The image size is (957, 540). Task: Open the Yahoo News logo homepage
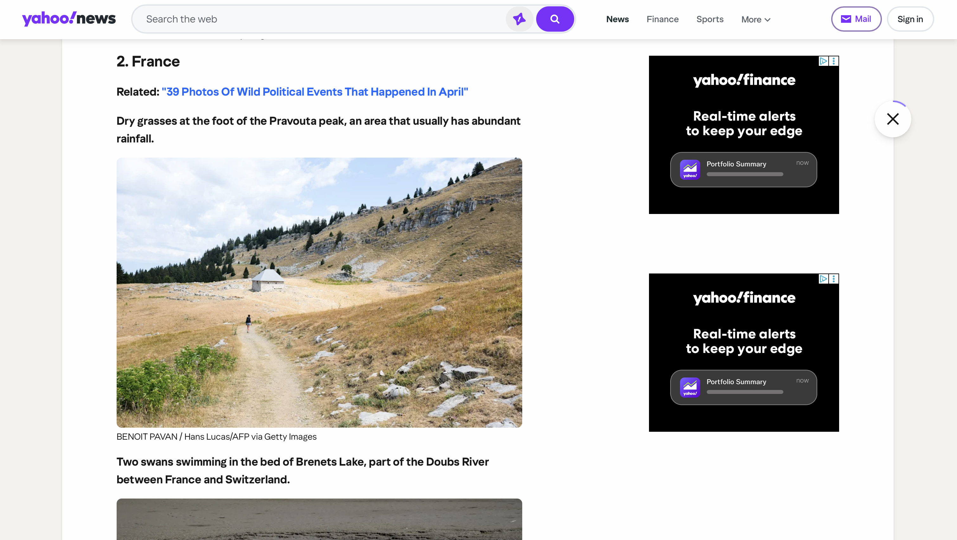point(69,19)
